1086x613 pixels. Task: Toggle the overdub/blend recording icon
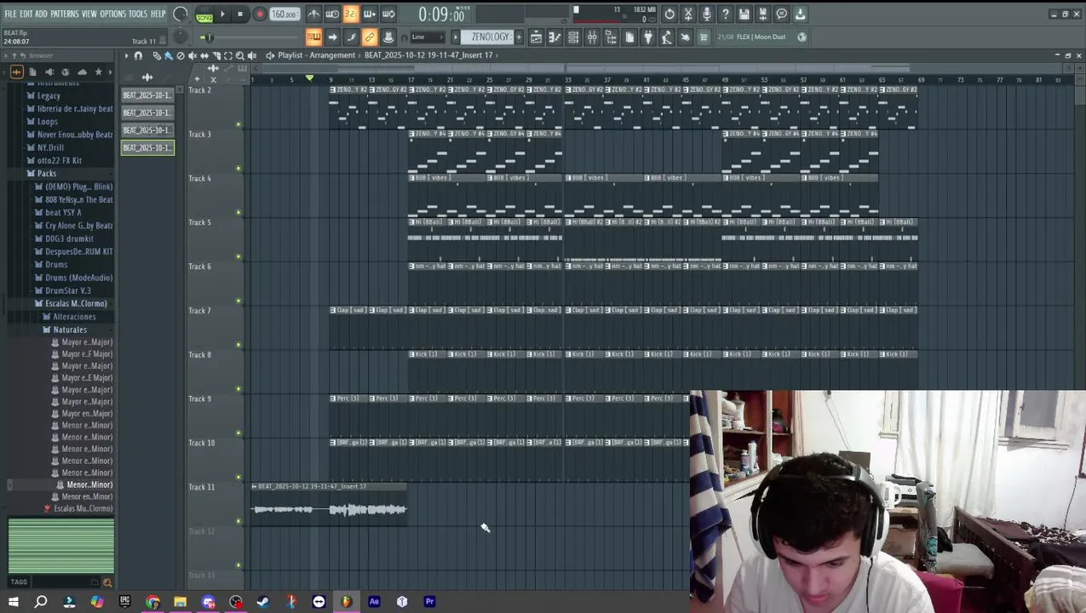coord(370,14)
